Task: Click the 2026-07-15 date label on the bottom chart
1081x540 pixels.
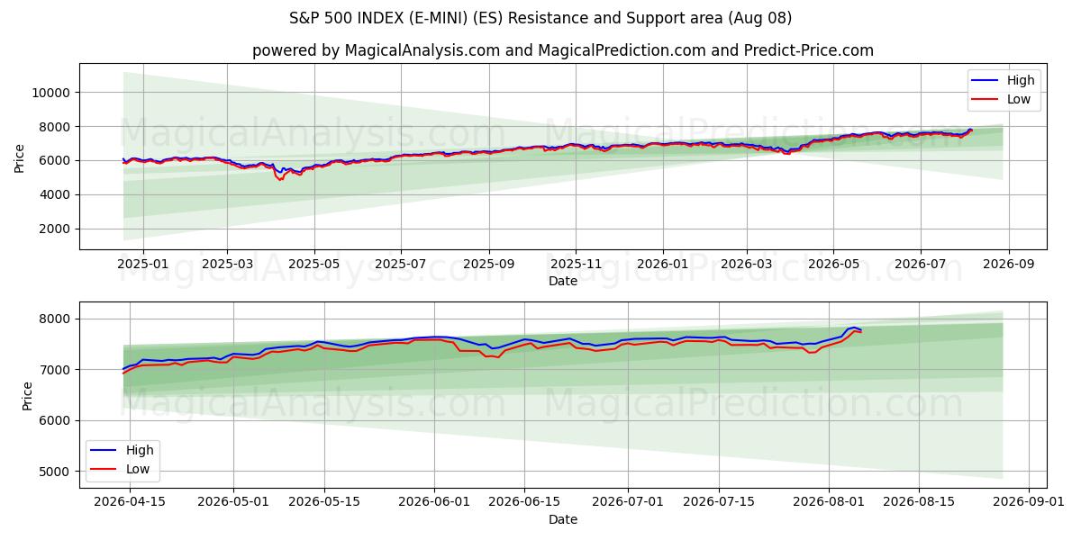Action: click(x=719, y=502)
